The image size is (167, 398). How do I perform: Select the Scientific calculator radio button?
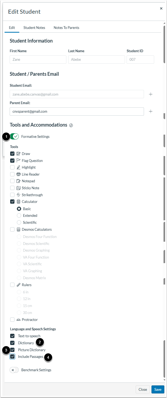coord(19,222)
